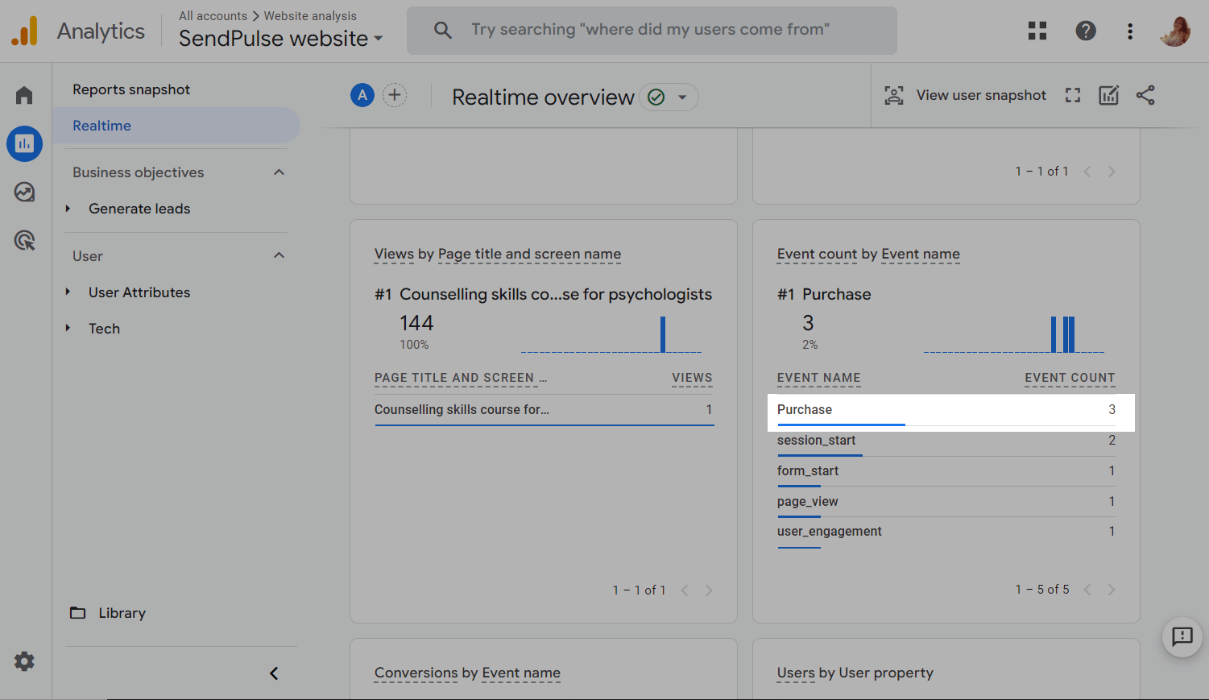Collapse the Business objectives section
1209x700 pixels.
point(279,172)
